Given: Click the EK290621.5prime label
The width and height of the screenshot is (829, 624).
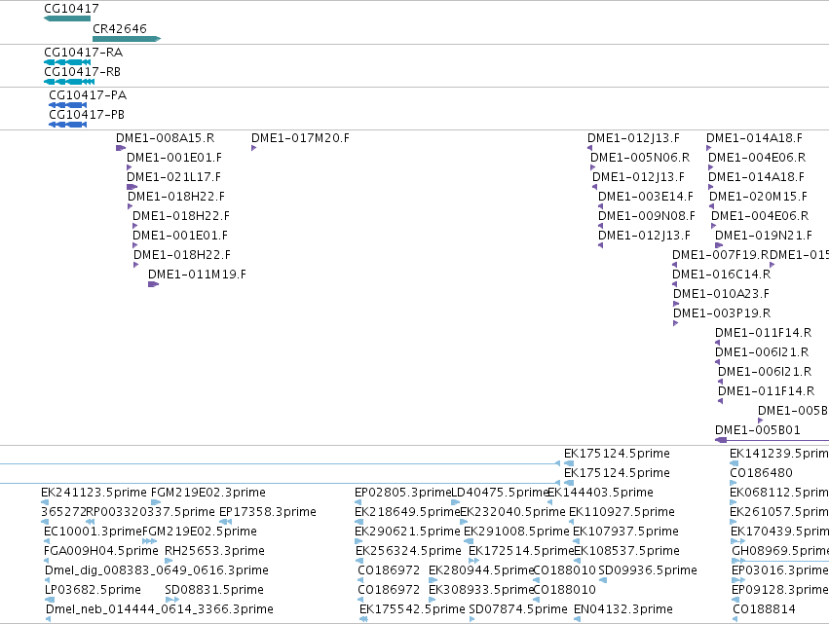Looking at the screenshot, I should (x=407, y=532).
